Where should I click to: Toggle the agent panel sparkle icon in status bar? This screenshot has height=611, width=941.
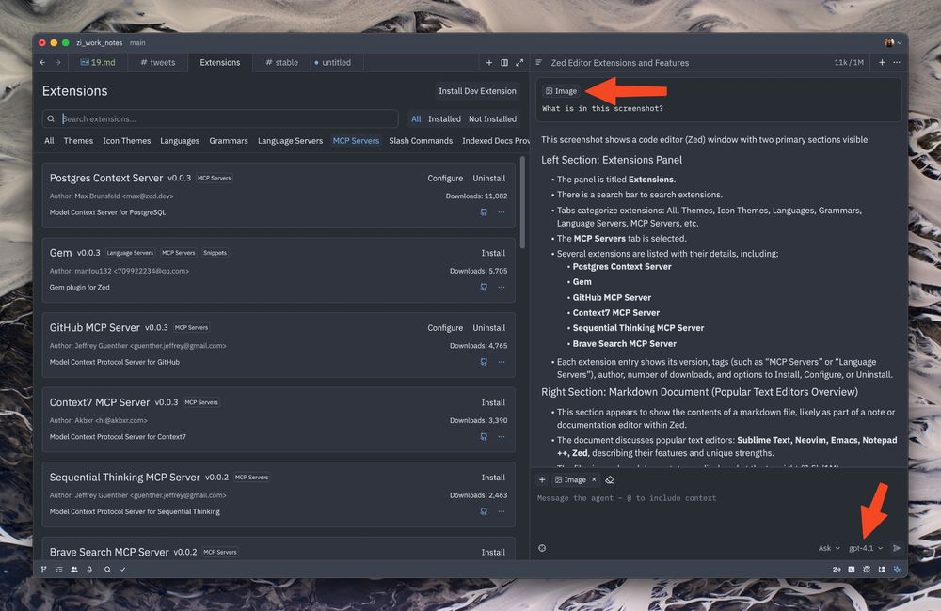coord(897,570)
